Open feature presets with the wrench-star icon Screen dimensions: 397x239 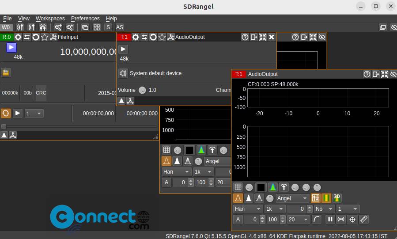[x=70, y=27]
